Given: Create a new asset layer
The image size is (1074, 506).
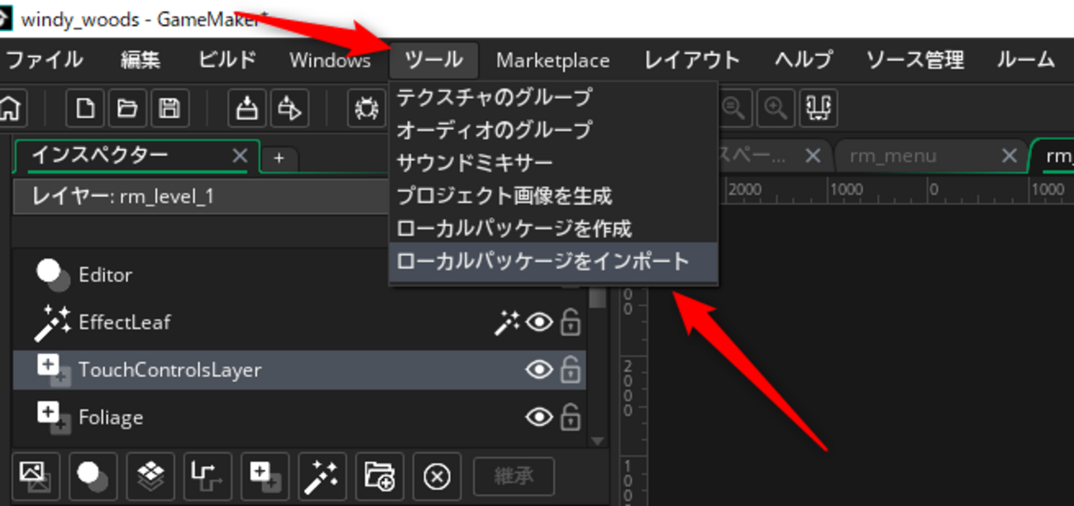Looking at the screenshot, I should 265,476.
